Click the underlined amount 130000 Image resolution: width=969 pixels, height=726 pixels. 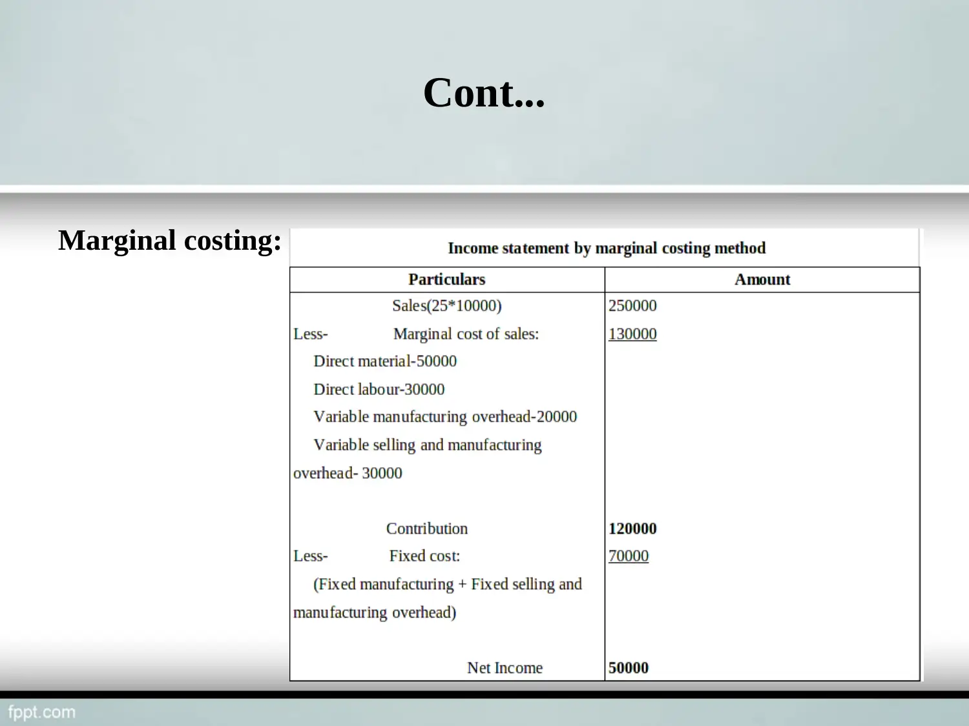click(x=632, y=334)
